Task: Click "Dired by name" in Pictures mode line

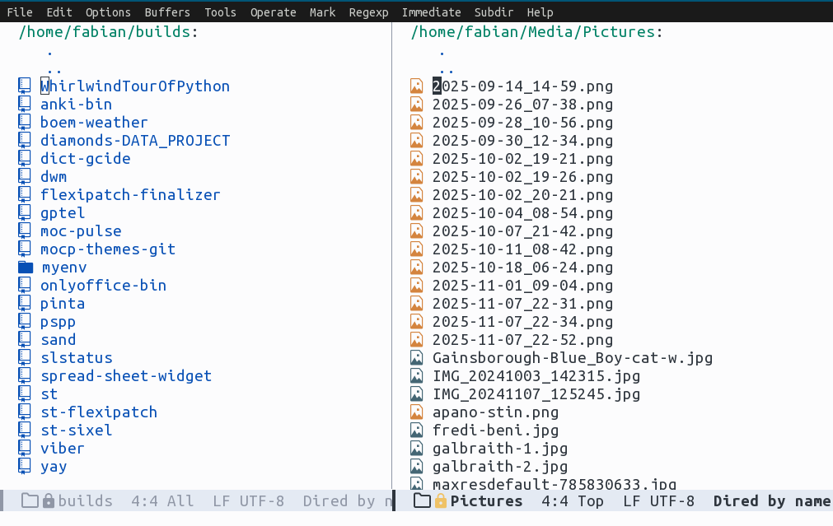Action: click(771, 501)
